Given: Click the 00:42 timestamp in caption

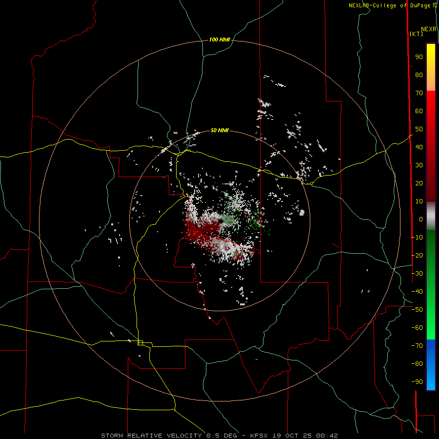Looking at the screenshot, I should click(x=327, y=436).
